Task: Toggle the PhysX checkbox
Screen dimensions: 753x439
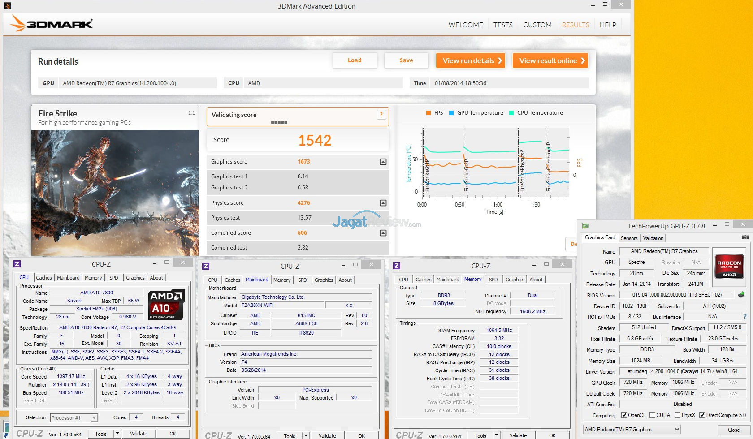Action: point(677,415)
